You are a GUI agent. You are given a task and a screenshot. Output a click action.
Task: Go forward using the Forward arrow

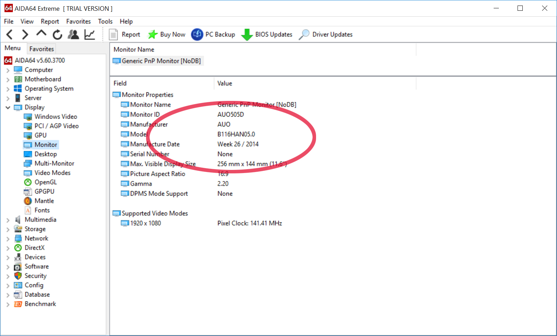click(x=25, y=34)
